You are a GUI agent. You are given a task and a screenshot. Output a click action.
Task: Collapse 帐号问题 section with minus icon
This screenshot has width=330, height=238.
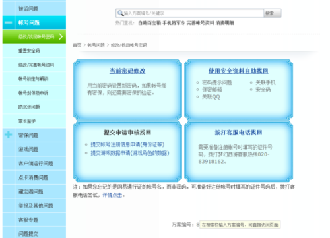tap(9, 22)
